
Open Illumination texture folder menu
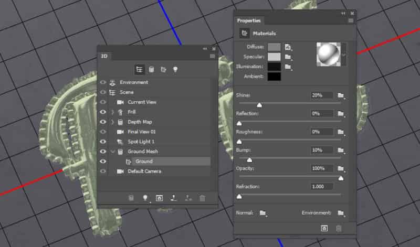[x=288, y=67]
